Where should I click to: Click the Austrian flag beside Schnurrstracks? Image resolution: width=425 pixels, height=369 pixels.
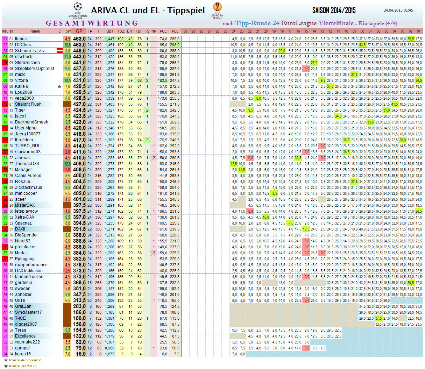[59, 51]
